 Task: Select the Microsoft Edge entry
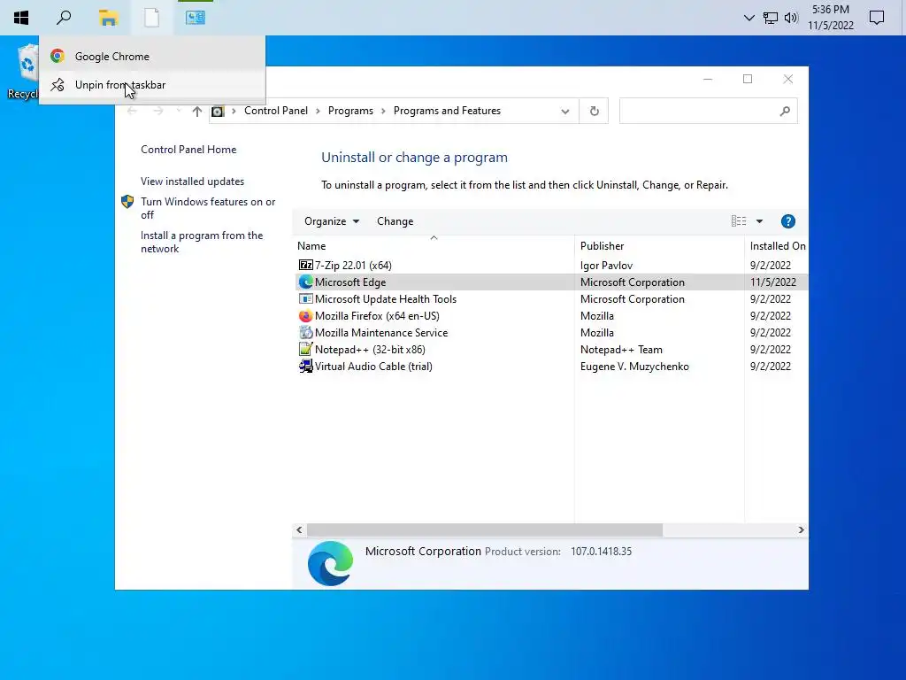pos(551,282)
